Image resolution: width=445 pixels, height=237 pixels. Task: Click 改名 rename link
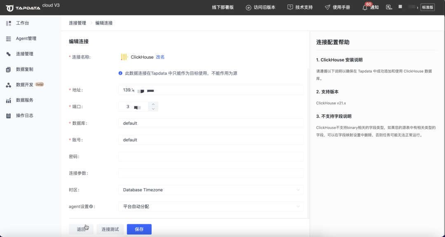pyautogui.click(x=160, y=57)
